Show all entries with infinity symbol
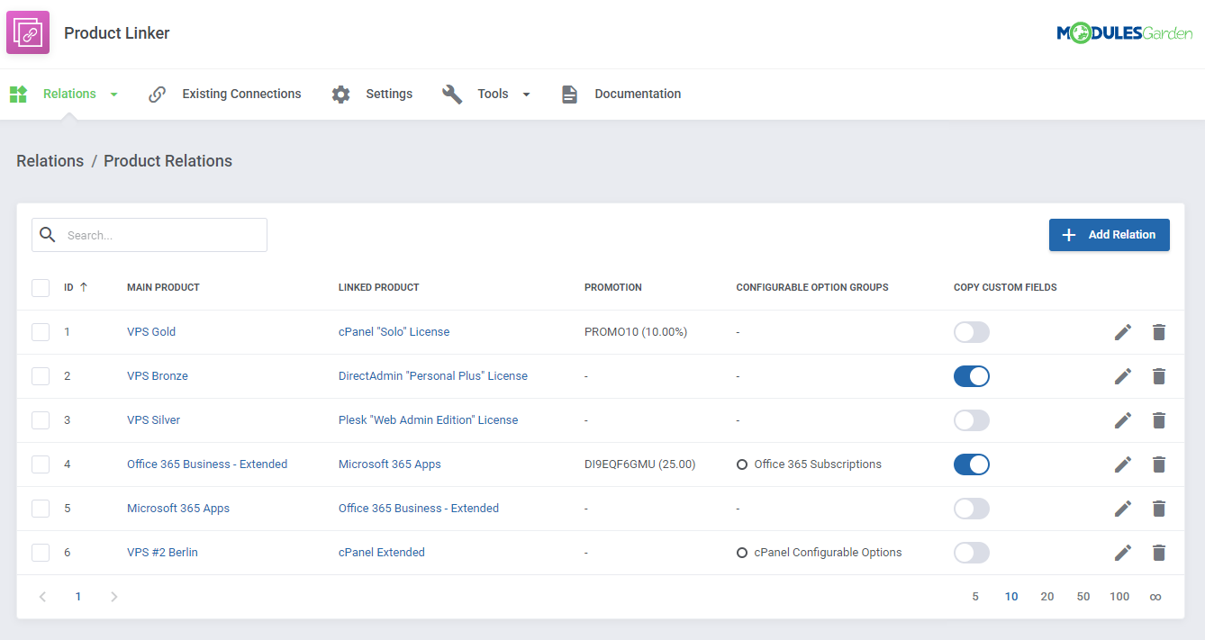 [x=1155, y=597]
